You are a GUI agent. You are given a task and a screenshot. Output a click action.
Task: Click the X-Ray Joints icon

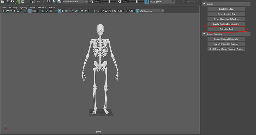coord(110,11)
